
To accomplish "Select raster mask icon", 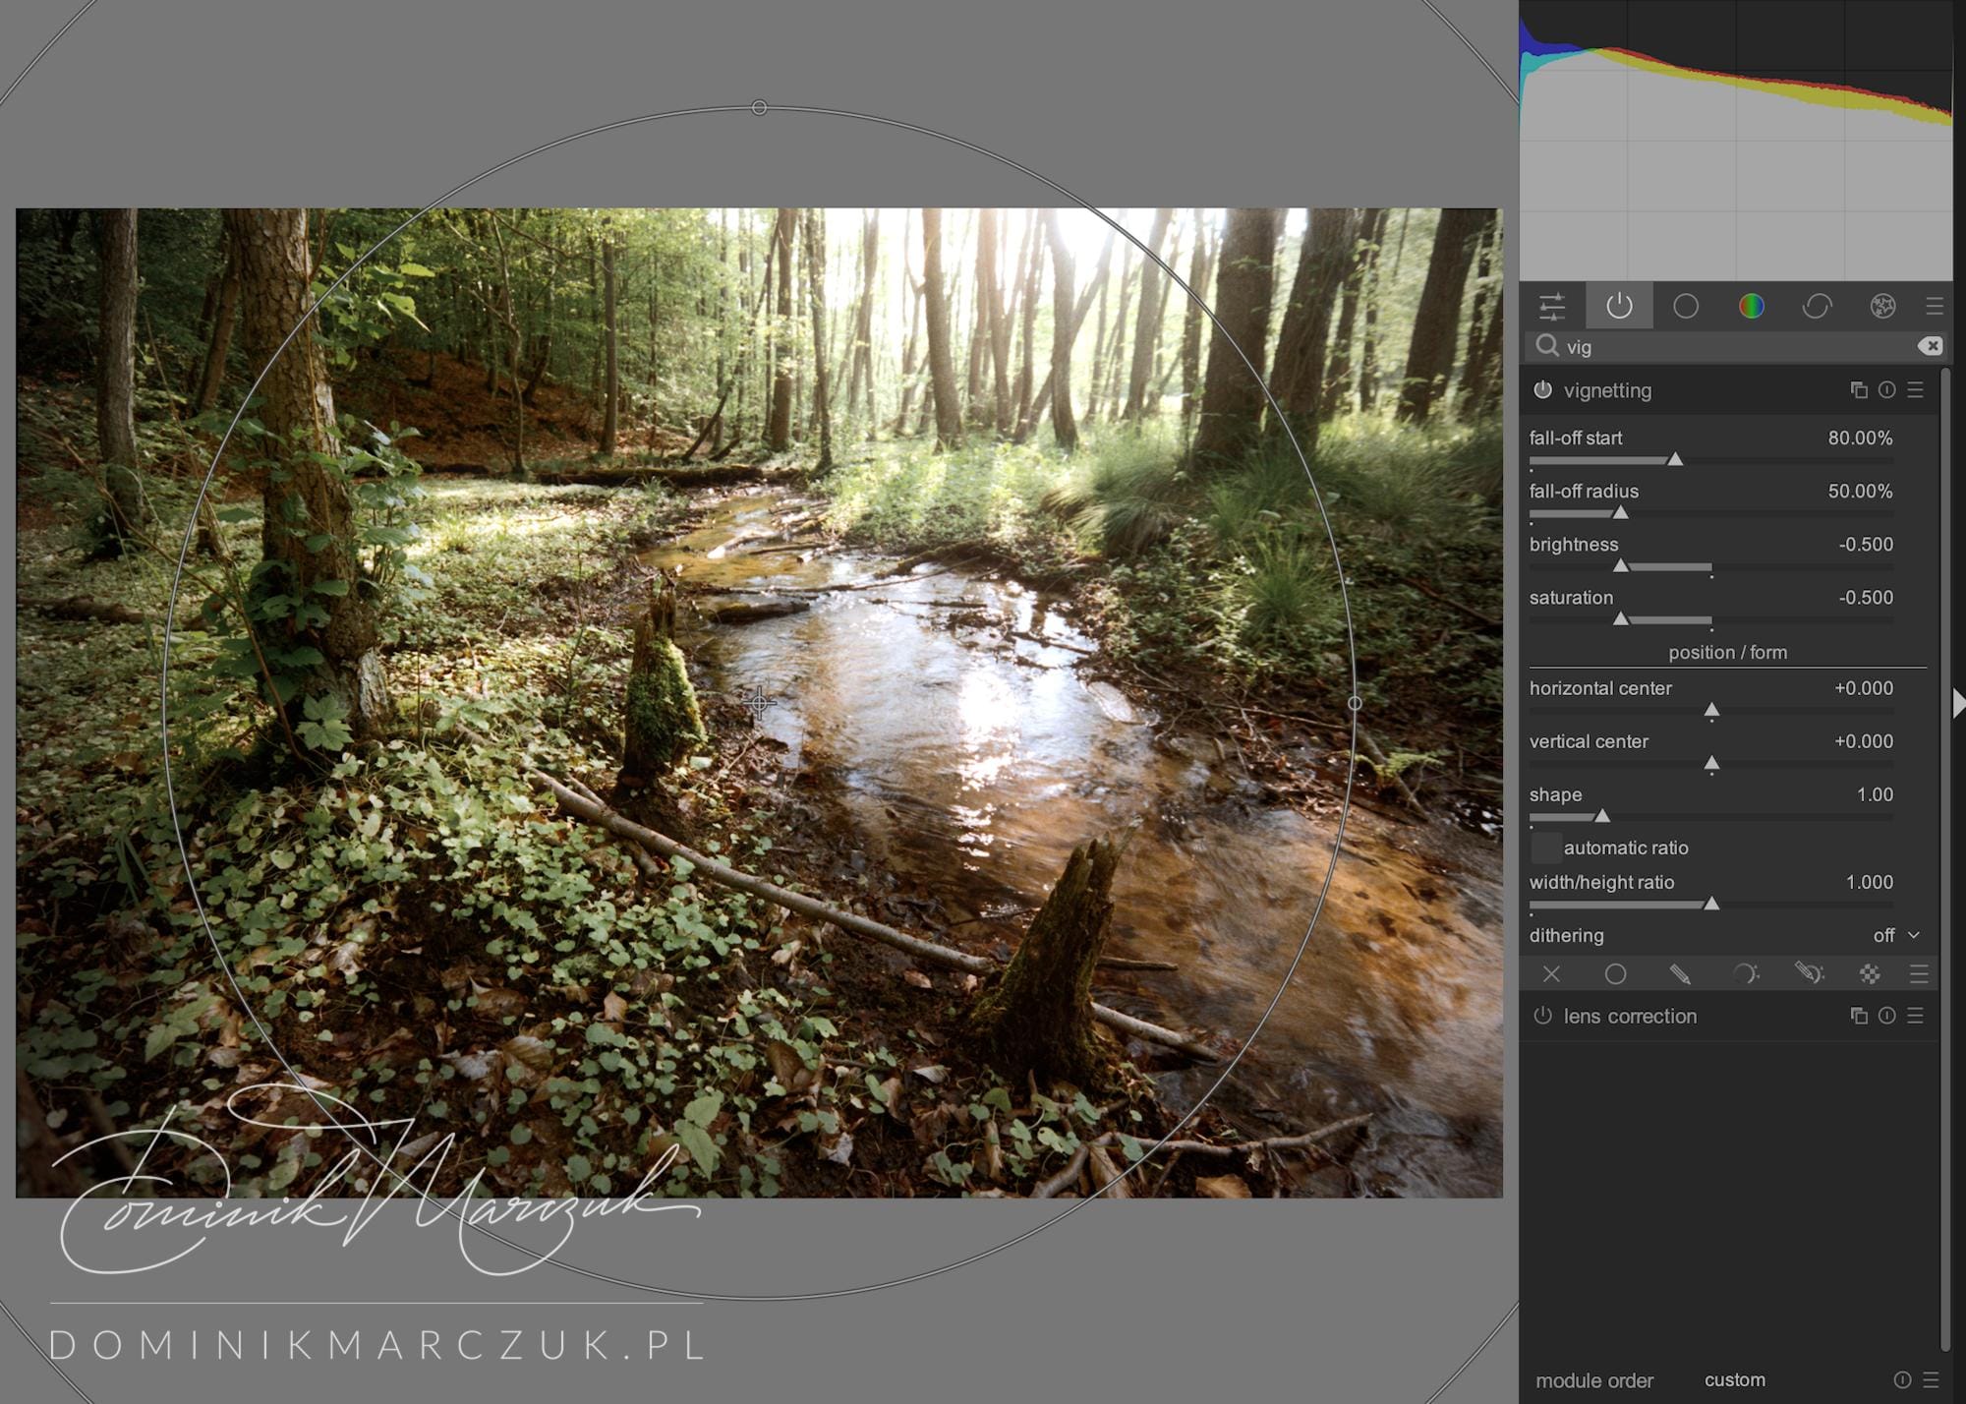I will coord(1870,974).
